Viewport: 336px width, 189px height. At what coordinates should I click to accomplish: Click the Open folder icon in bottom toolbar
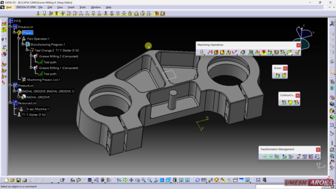click(x=12, y=180)
